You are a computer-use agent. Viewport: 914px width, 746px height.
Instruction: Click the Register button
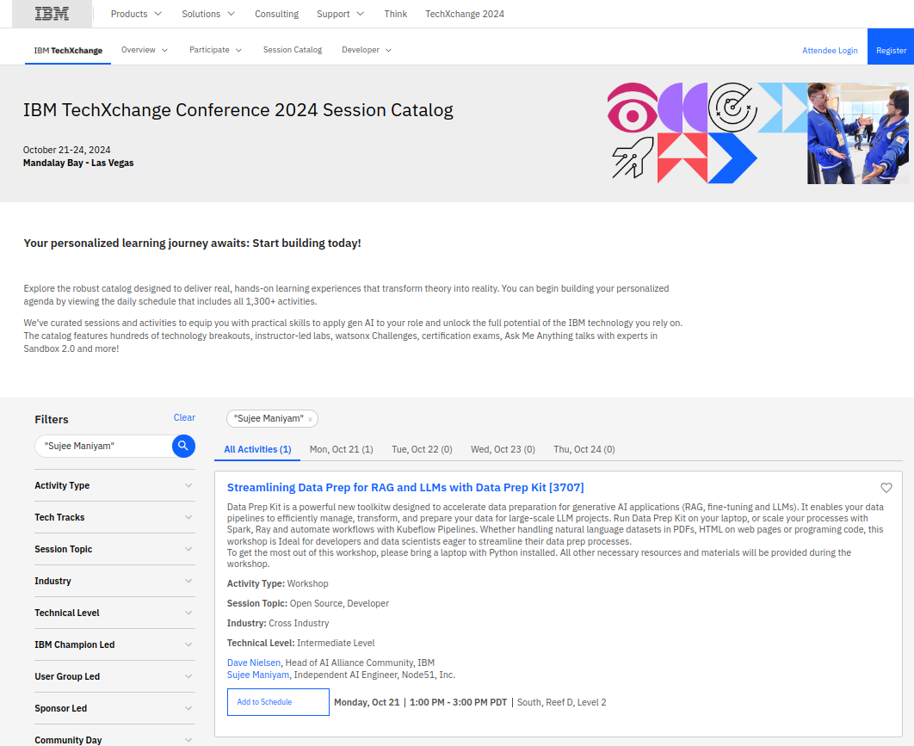(x=891, y=50)
